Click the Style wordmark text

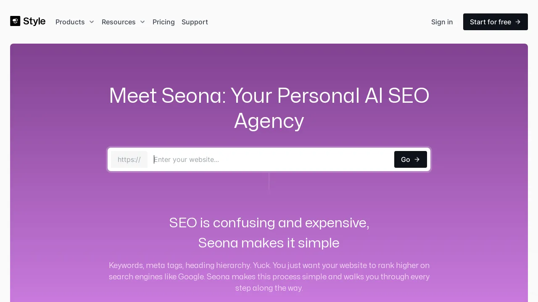pos(34,21)
